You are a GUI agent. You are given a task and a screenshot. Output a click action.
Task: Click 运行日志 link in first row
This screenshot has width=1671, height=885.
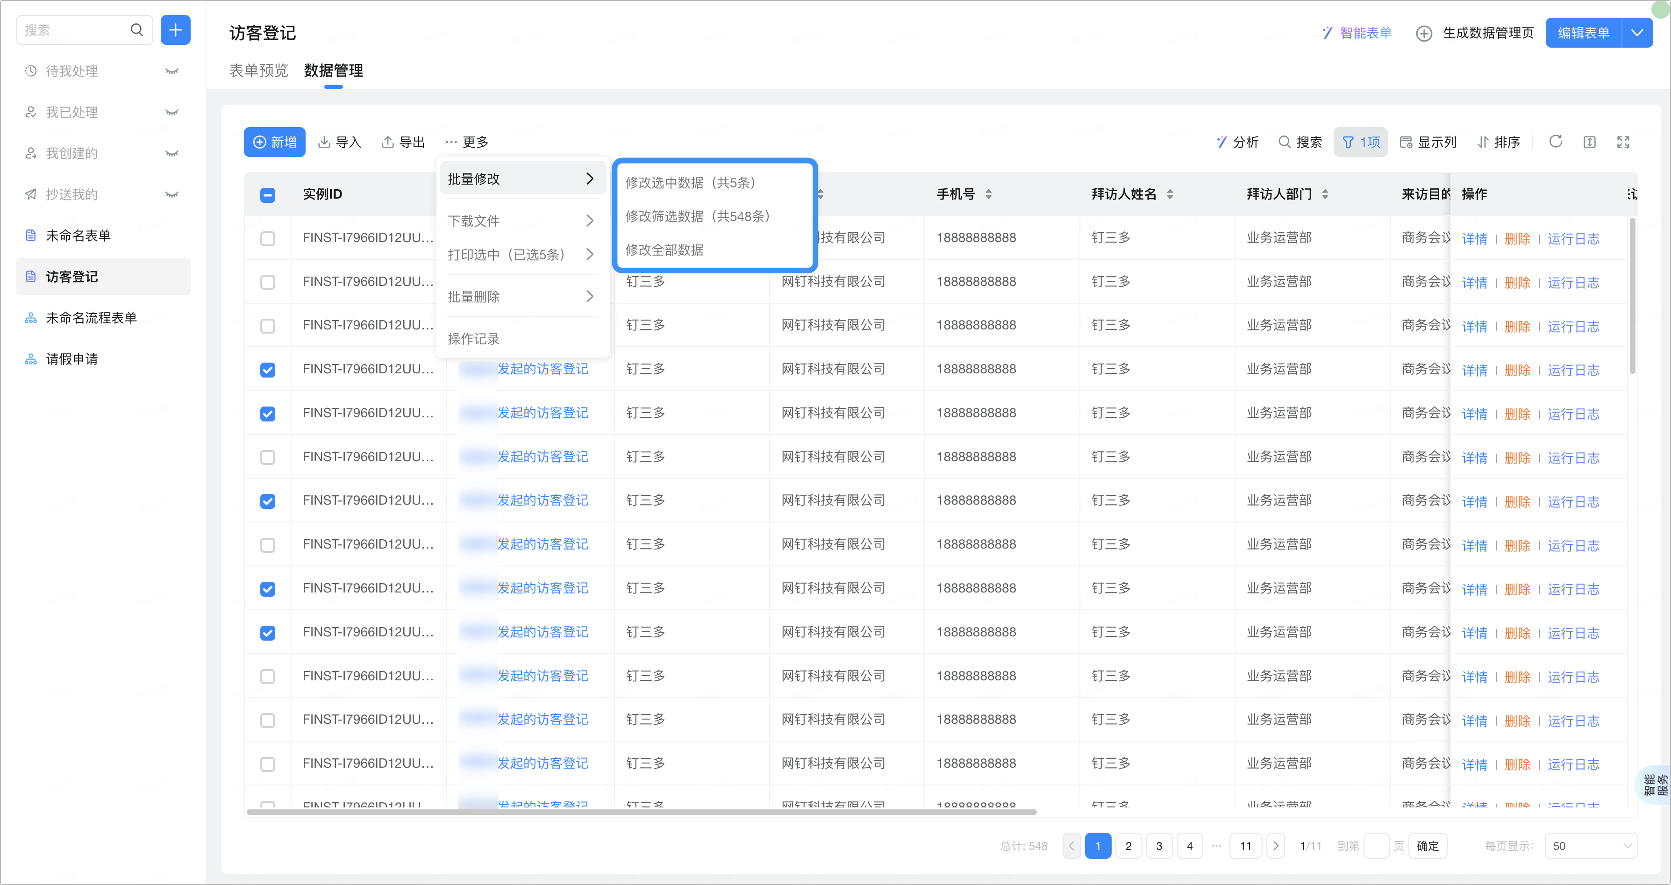(1573, 238)
